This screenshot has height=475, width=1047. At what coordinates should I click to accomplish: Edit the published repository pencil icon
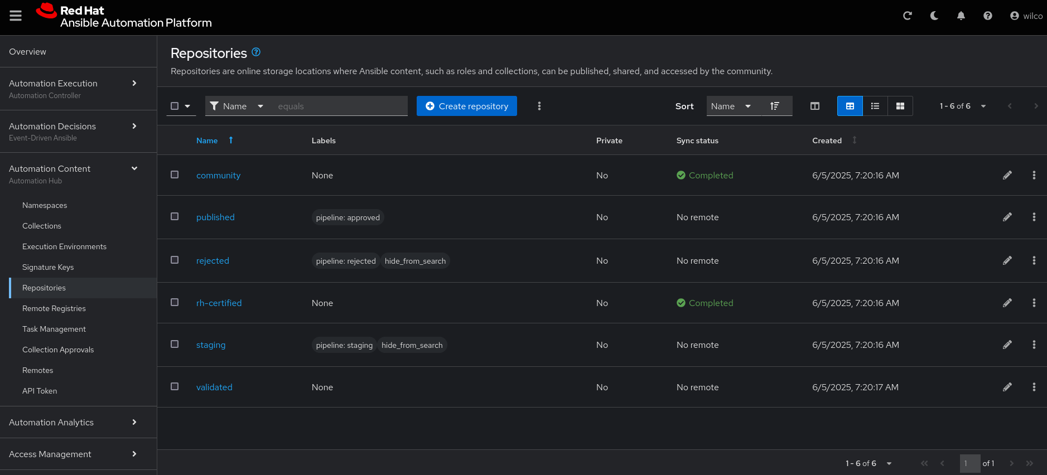click(x=1007, y=217)
